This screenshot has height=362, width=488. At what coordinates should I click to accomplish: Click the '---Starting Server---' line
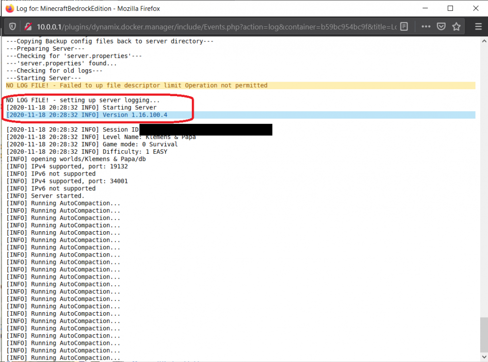click(43, 78)
